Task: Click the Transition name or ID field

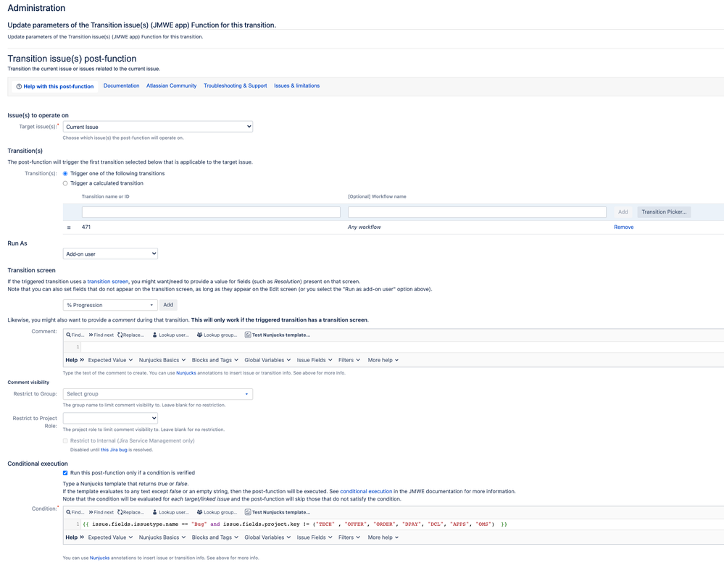Action: pyautogui.click(x=211, y=212)
